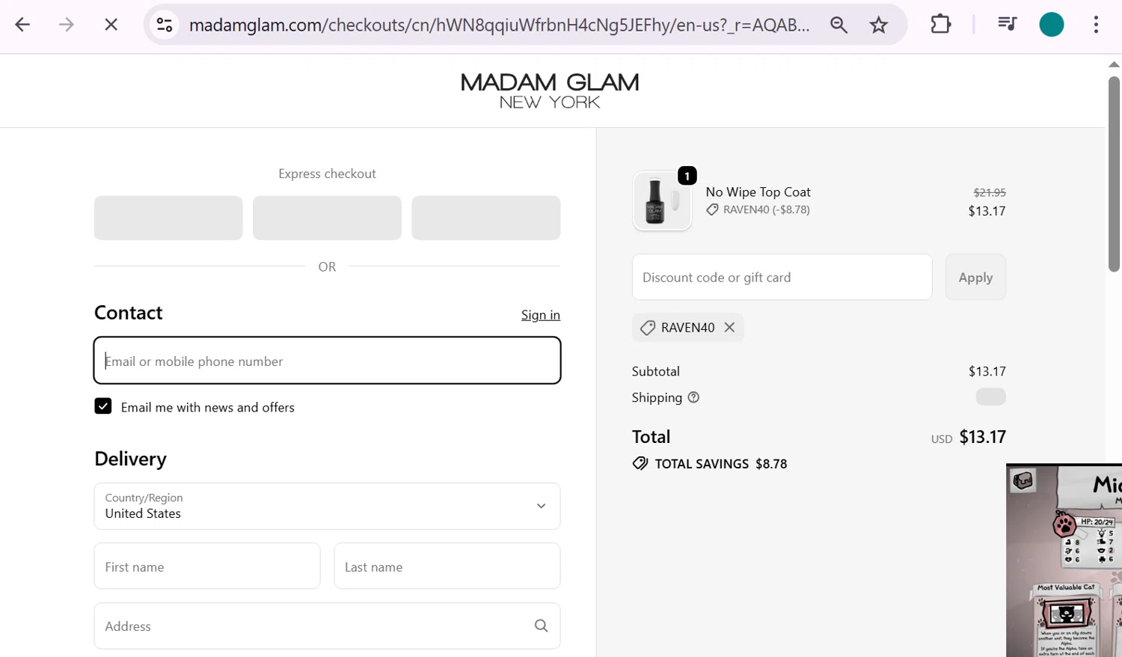The height and width of the screenshot is (657, 1122).
Task: Click the madamglam.com checkout URL text
Action: (499, 25)
